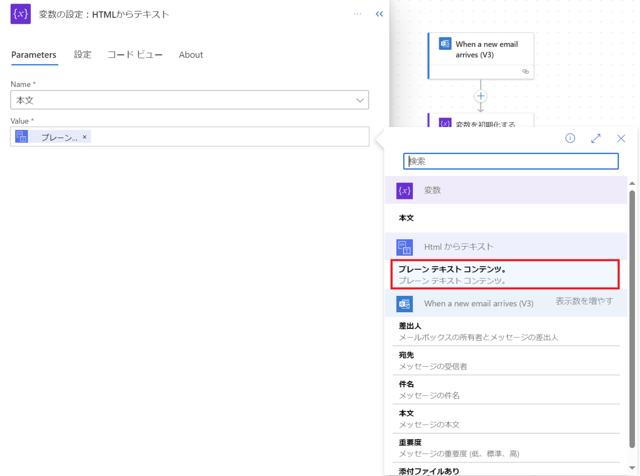Click the {x} icon in the 変数 section

[x=404, y=190]
